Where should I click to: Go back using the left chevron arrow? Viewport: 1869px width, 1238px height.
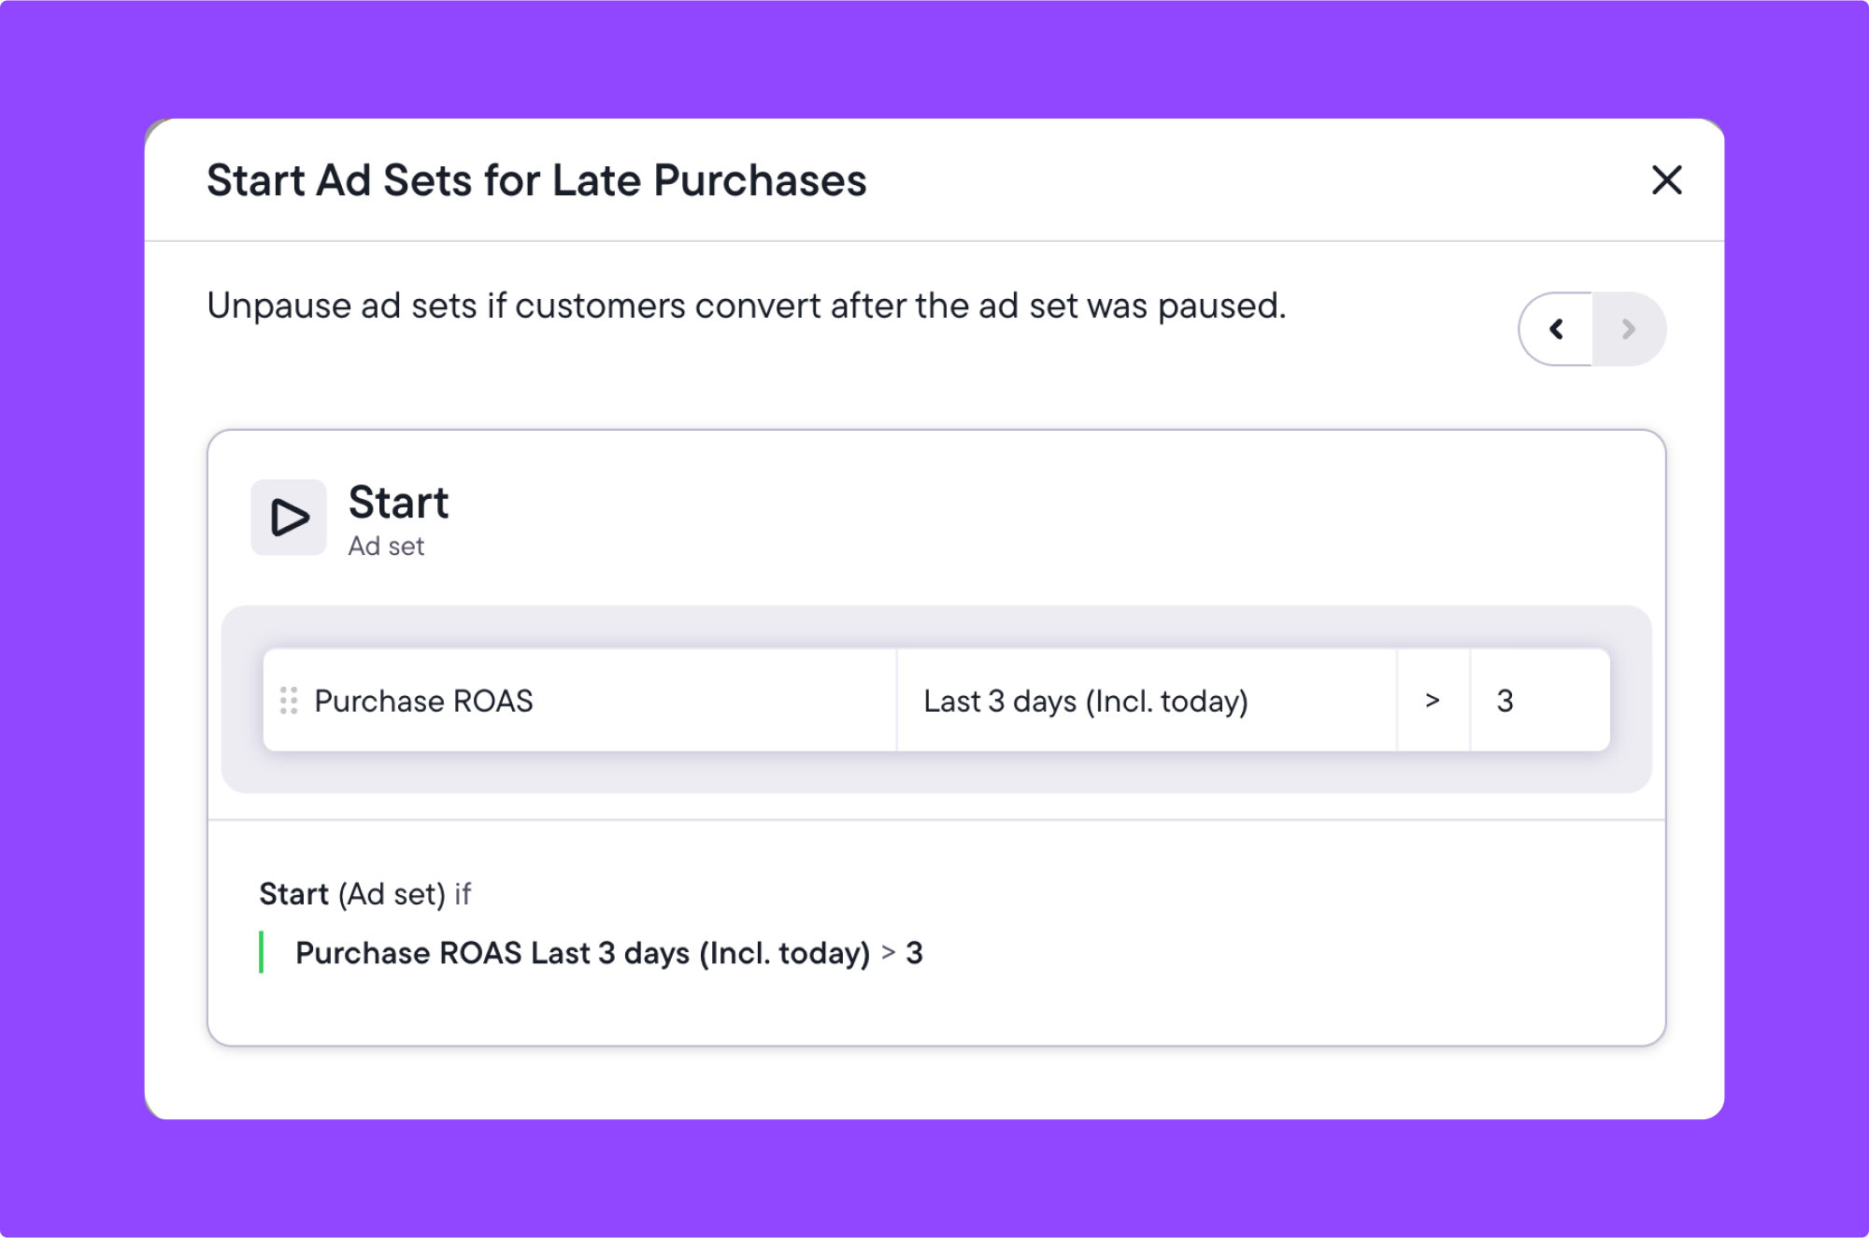pos(1556,329)
